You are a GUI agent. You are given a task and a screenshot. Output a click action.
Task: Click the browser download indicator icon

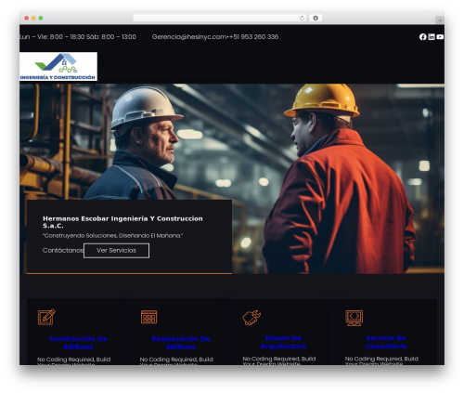click(316, 18)
